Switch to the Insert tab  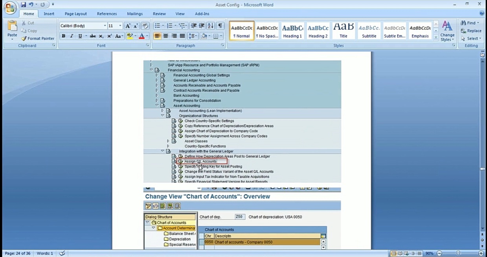49,14
